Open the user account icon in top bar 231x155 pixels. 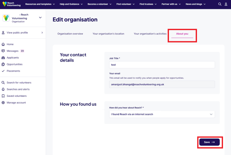(226, 4)
